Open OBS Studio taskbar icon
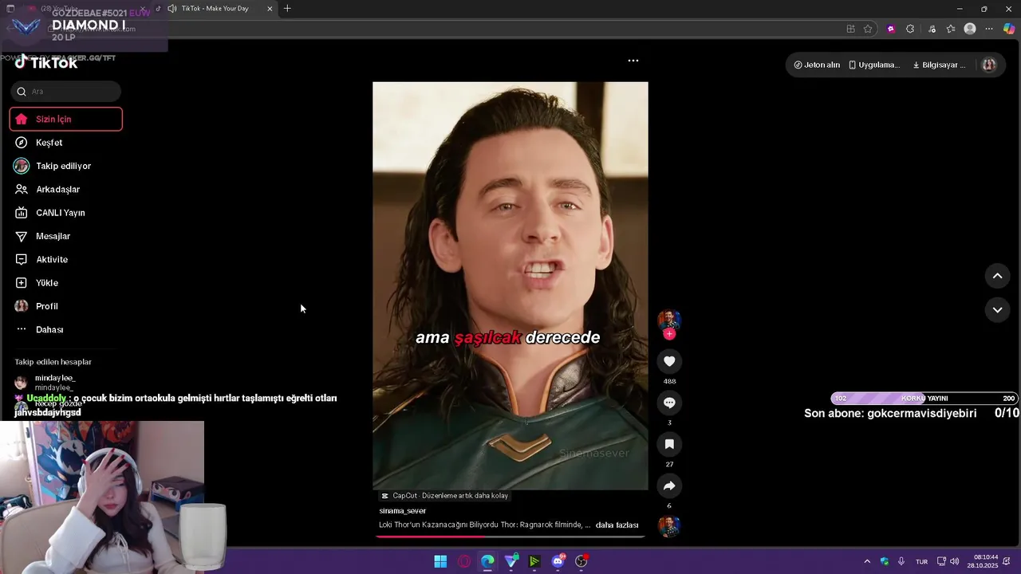The image size is (1021, 574). click(581, 561)
